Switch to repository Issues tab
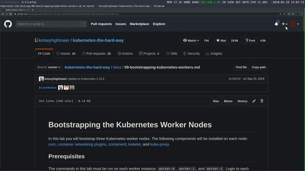The width and height of the screenshot is (305, 171). [66, 54]
